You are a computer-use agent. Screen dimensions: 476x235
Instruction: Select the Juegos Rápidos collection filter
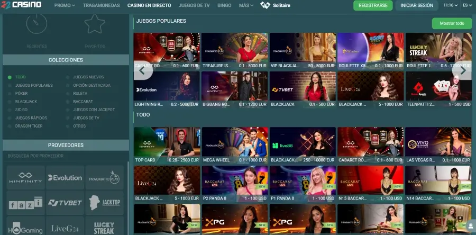[31, 118]
